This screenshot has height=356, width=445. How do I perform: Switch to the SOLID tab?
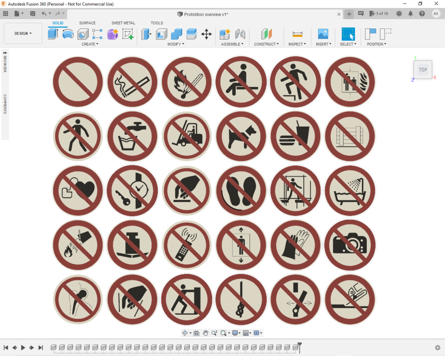pyautogui.click(x=58, y=23)
